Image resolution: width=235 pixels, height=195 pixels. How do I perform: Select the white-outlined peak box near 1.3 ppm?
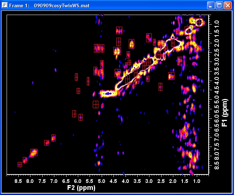[188, 30]
